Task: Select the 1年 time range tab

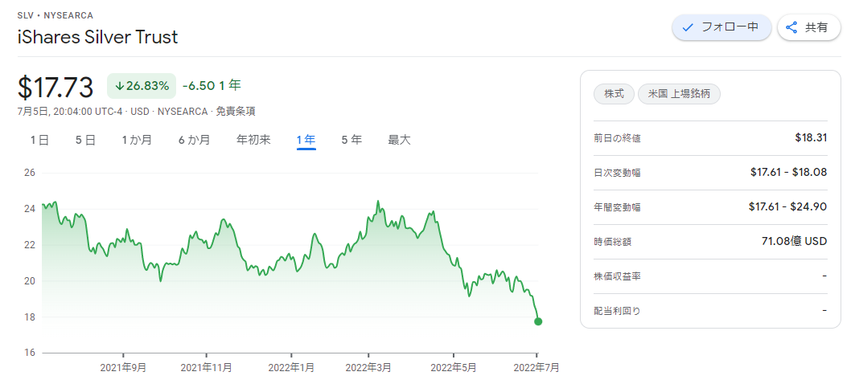Action: click(306, 140)
